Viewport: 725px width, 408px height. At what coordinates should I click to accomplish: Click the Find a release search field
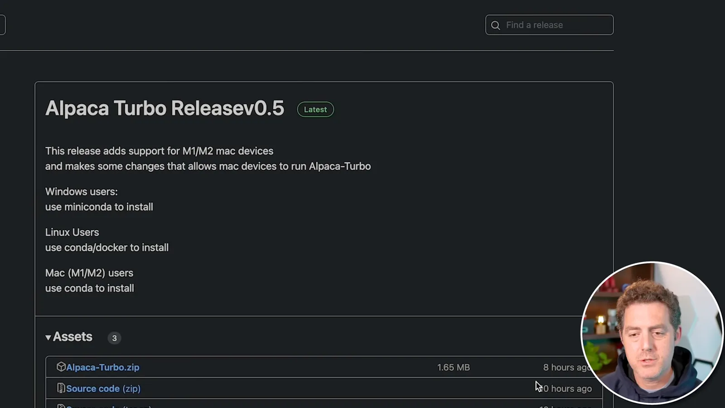pos(549,25)
